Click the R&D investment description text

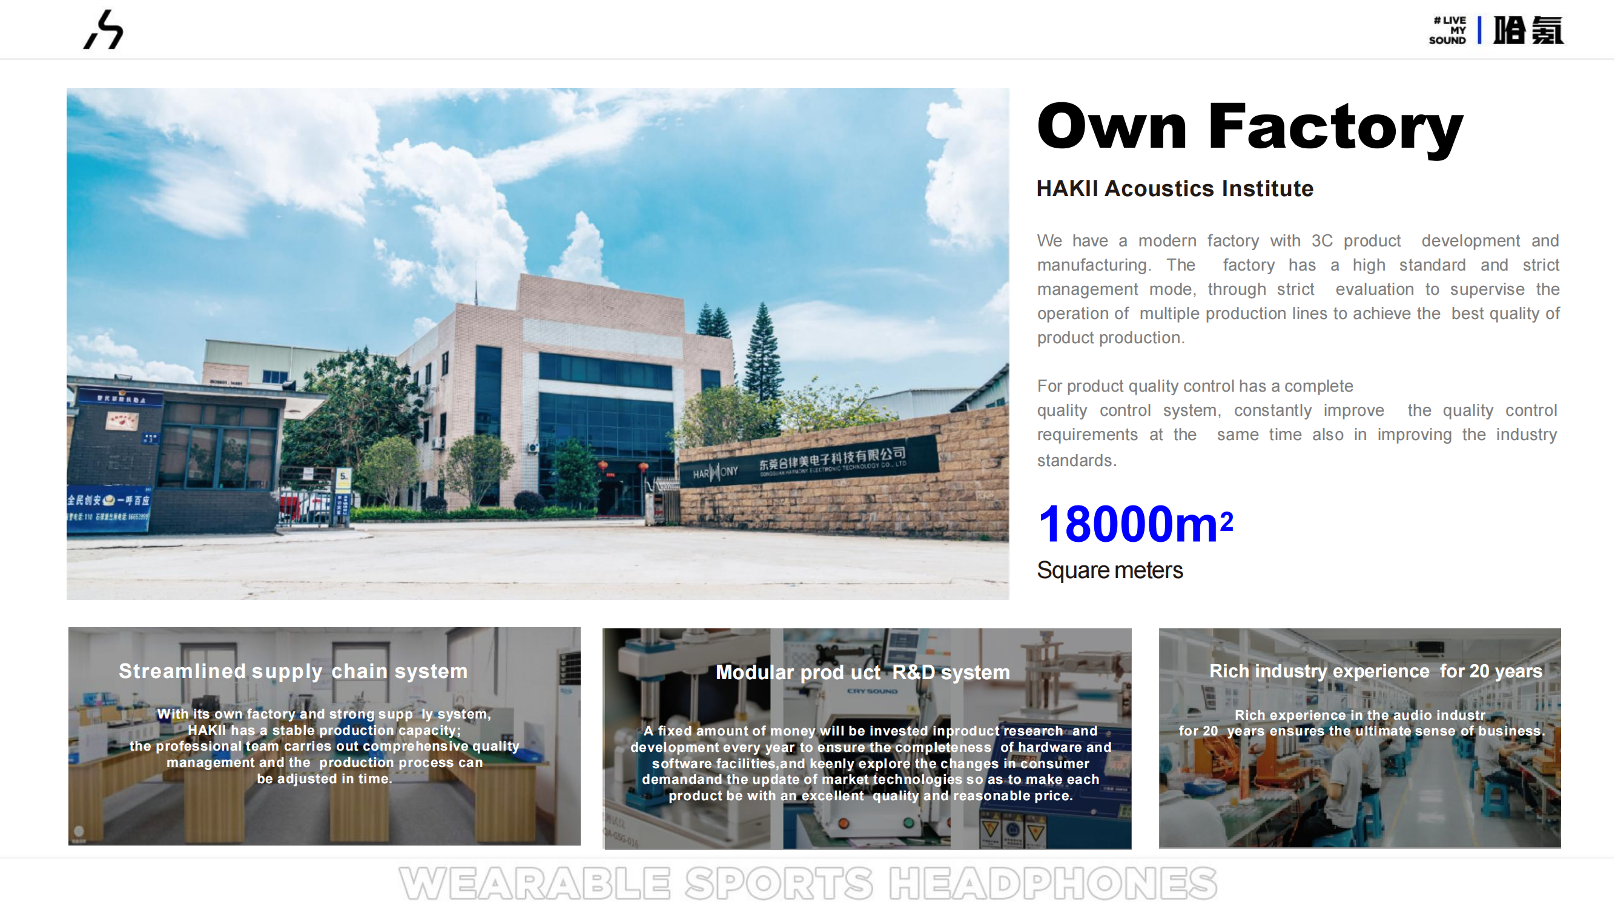click(x=870, y=763)
